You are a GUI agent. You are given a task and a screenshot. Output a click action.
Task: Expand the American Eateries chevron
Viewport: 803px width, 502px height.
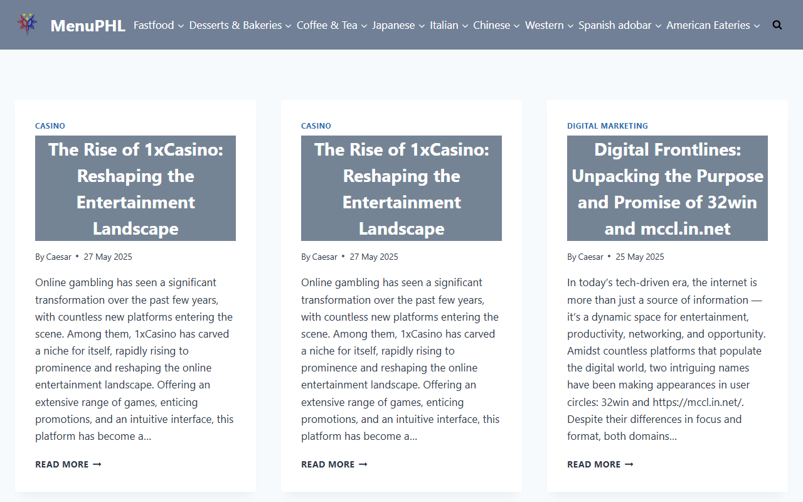(x=757, y=26)
